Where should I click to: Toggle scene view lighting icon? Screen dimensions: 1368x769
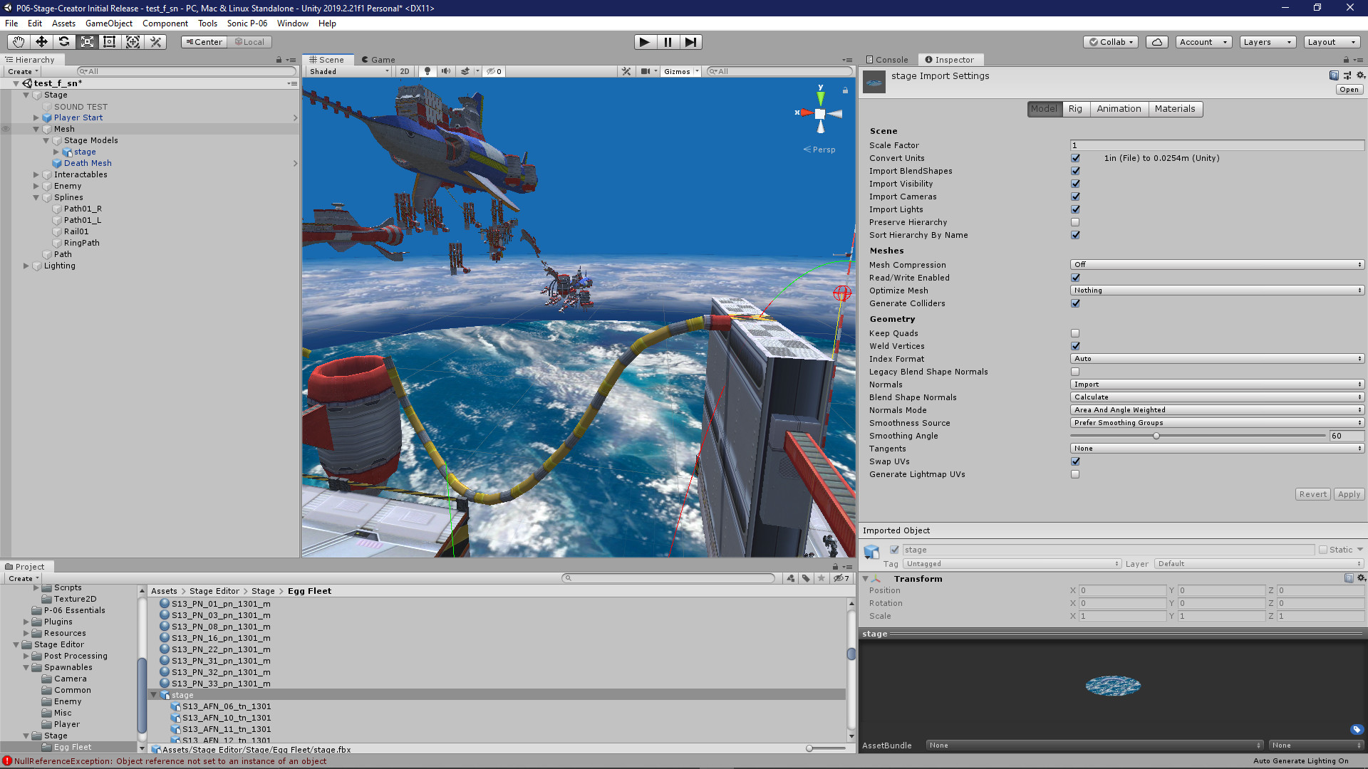(427, 71)
